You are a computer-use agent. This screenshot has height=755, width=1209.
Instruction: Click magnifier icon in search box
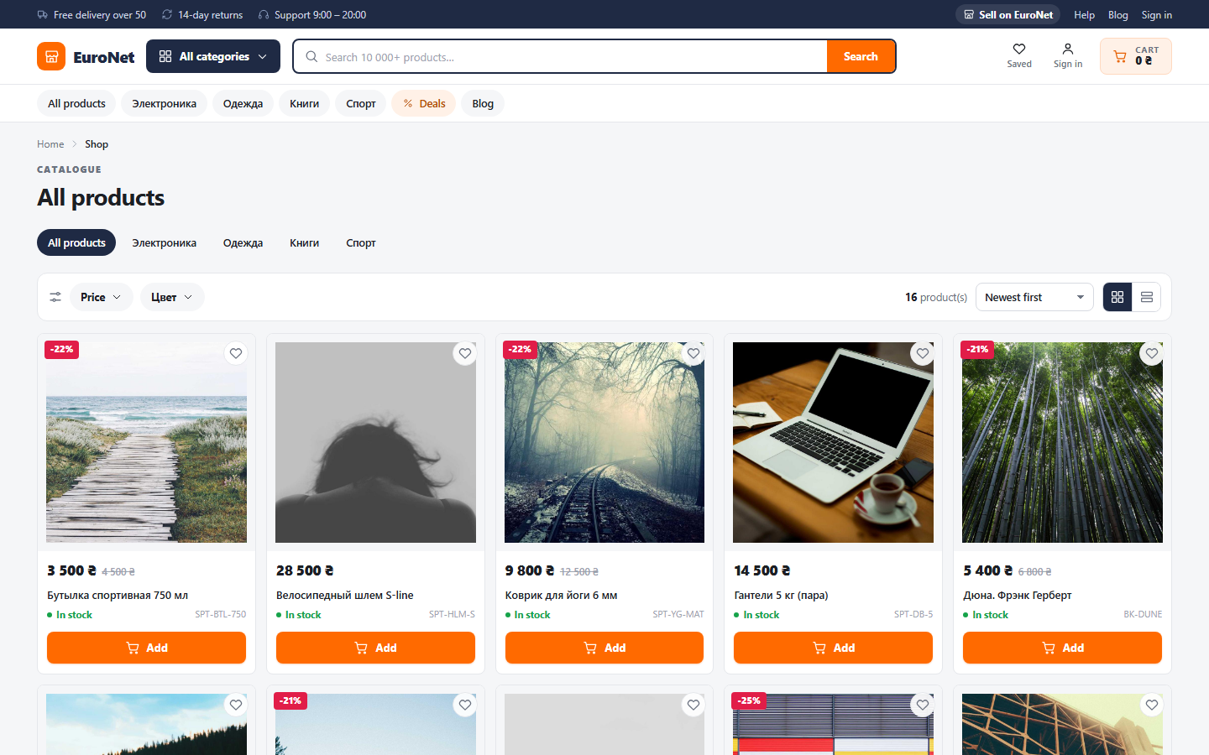(x=311, y=56)
